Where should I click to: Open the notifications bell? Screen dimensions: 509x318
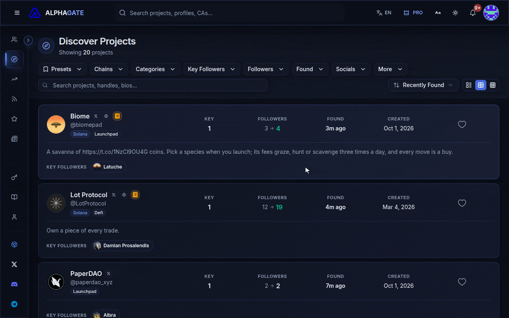473,13
